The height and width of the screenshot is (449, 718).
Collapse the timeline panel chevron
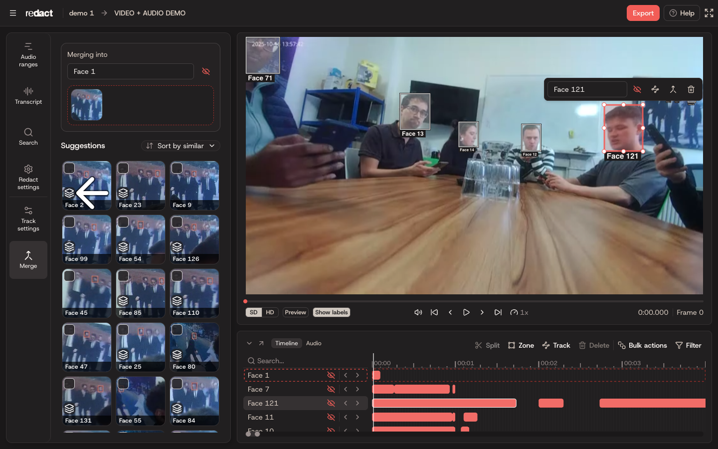[249, 343]
